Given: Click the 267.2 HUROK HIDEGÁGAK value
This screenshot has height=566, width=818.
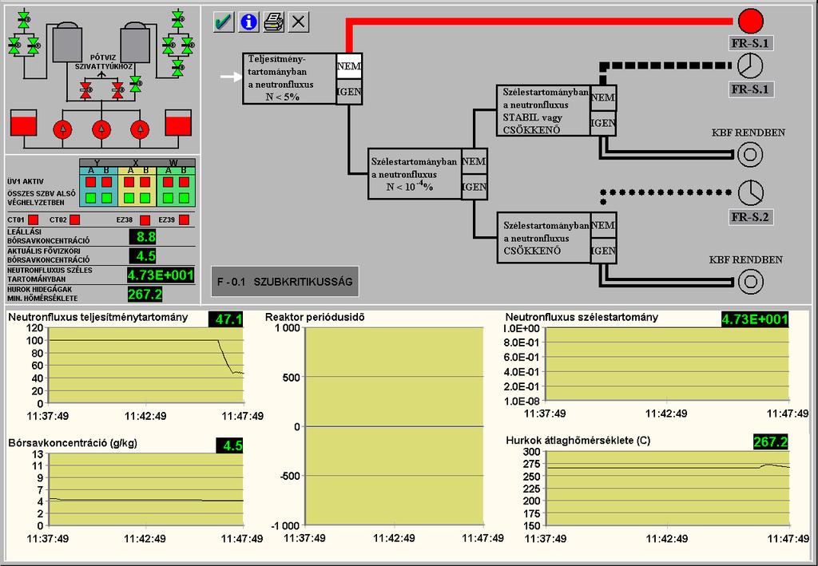Looking at the screenshot, I should click(145, 294).
